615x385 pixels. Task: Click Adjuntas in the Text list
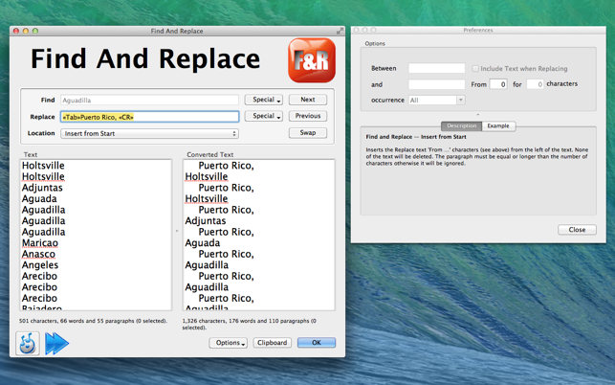click(42, 188)
